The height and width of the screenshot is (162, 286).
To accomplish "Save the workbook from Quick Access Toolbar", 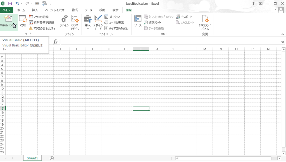I will 10,3.
